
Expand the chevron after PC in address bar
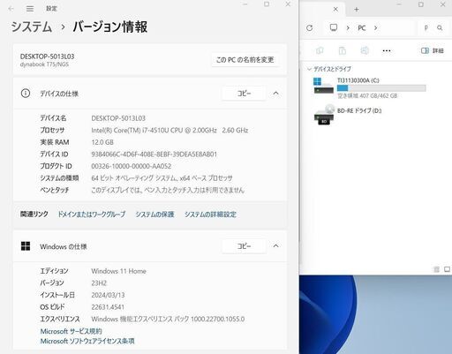[375, 28]
